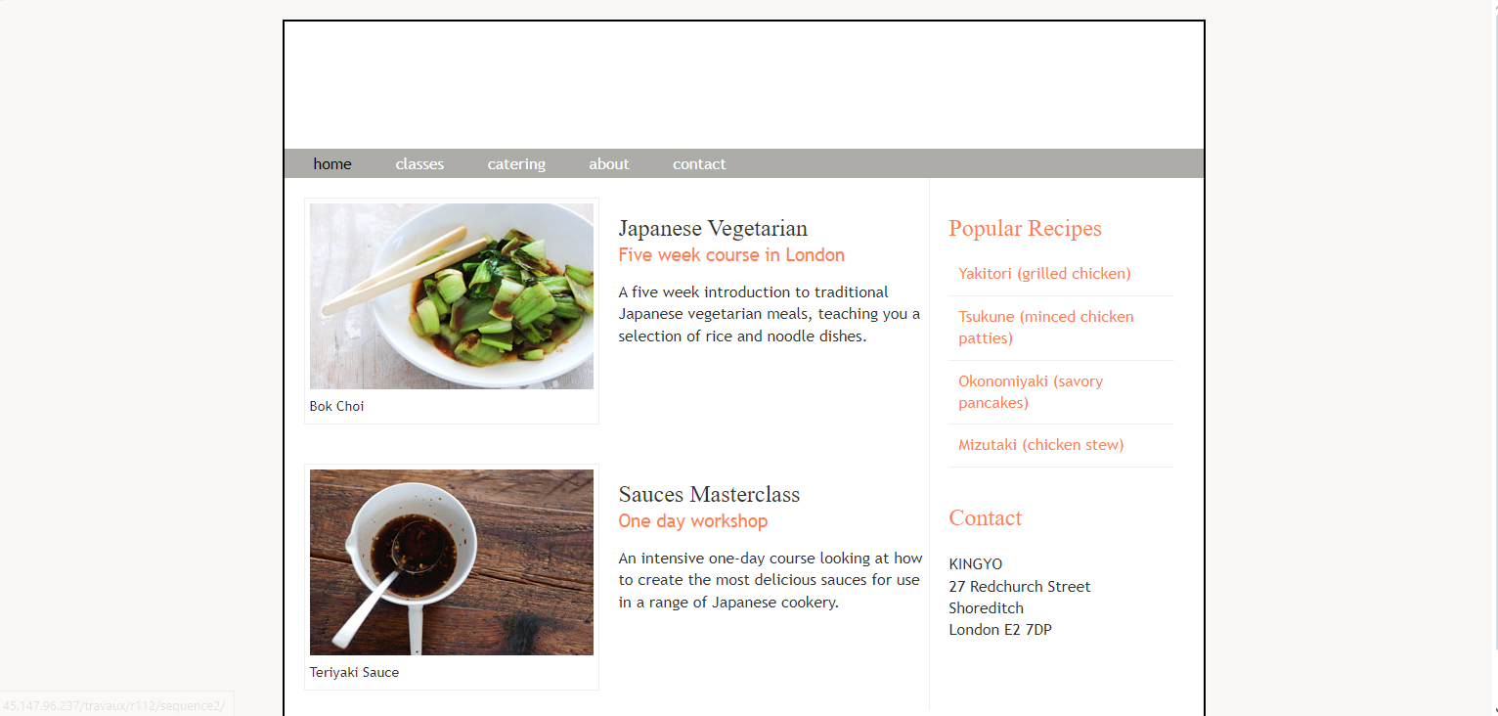The width and height of the screenshot is (1498, 716).
Task: Go to the classes menu item
Action: click(x=419, y=164)
